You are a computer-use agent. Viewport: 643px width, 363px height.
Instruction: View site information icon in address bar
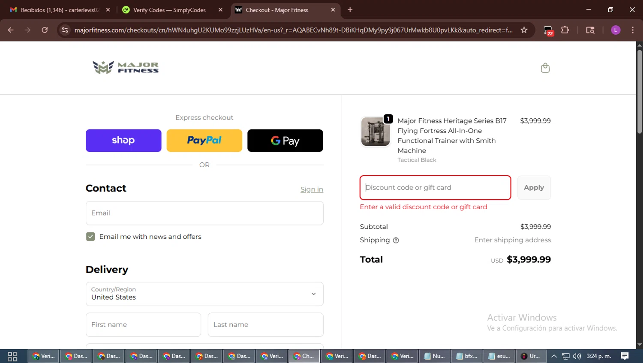(x=65, y=30)
